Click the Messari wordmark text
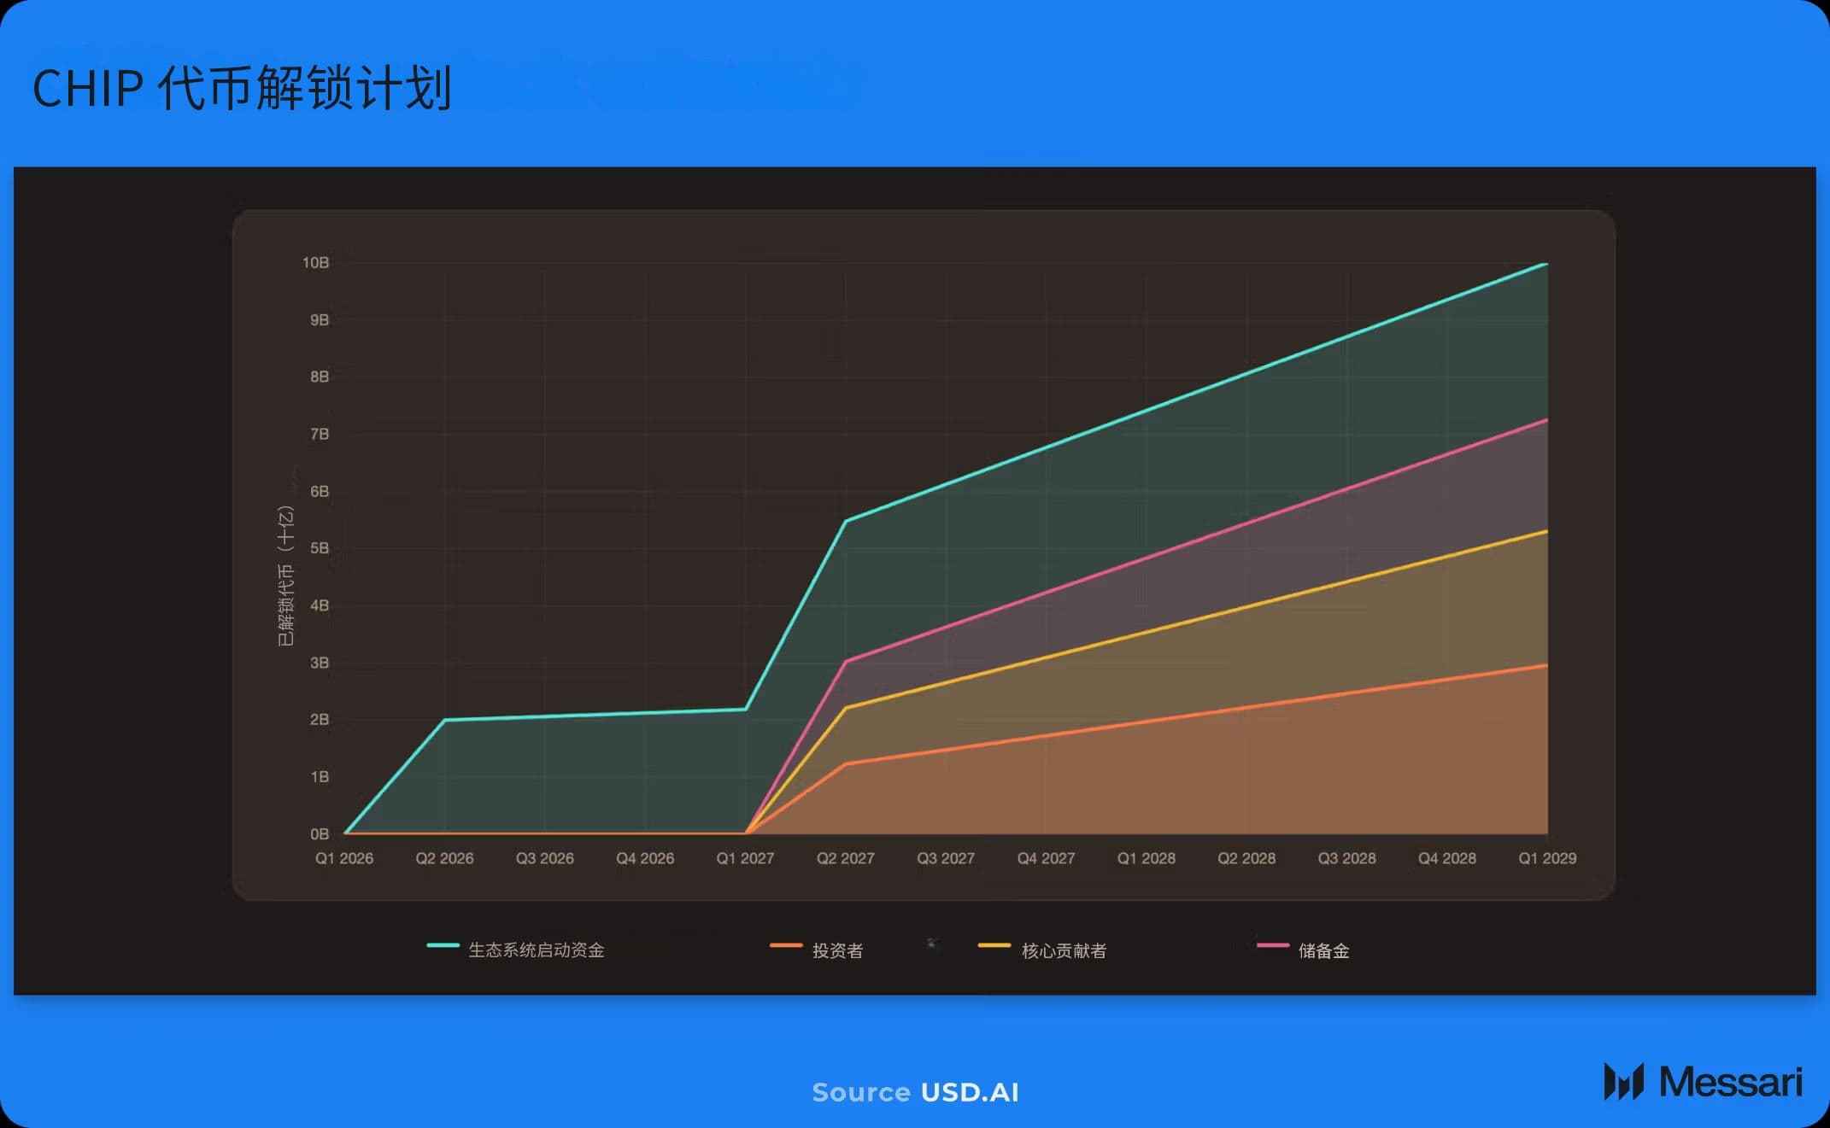The height and width of the screenshot is (1128, 1830). click(1730, 1082)
